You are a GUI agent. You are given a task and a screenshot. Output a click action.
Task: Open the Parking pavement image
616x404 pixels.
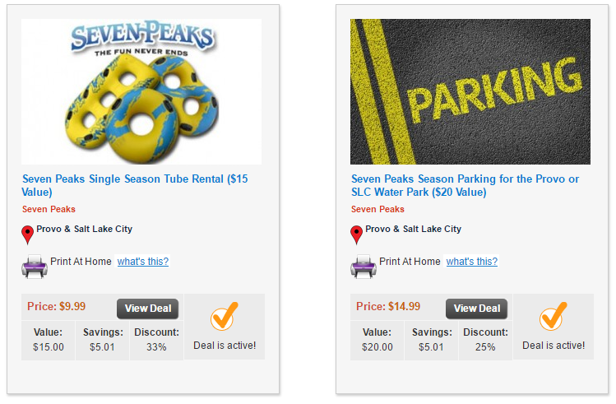470,91
